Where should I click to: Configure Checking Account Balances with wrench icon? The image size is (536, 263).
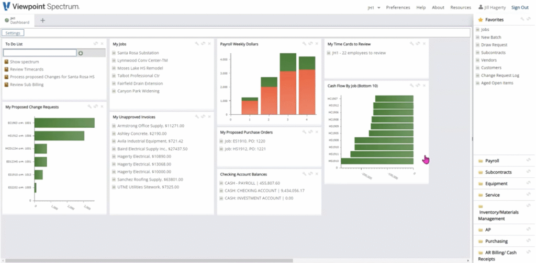pyautogui.click(x=304, y=174)
